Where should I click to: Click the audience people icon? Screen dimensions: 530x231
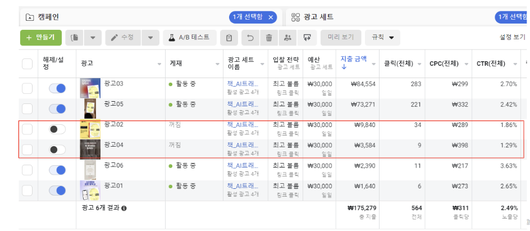[288, 38]
